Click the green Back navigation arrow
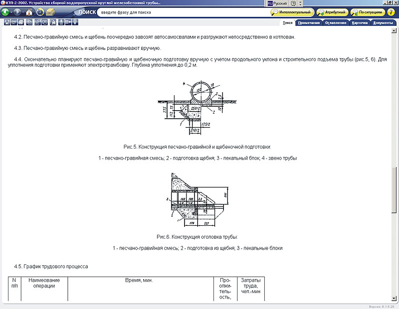Image resolution: width=399 pixels, height=309 pixels. (x=5, y=11)
